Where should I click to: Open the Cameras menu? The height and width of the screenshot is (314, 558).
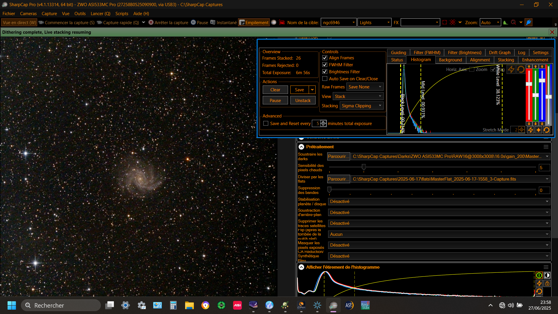(x=28, y=13)
